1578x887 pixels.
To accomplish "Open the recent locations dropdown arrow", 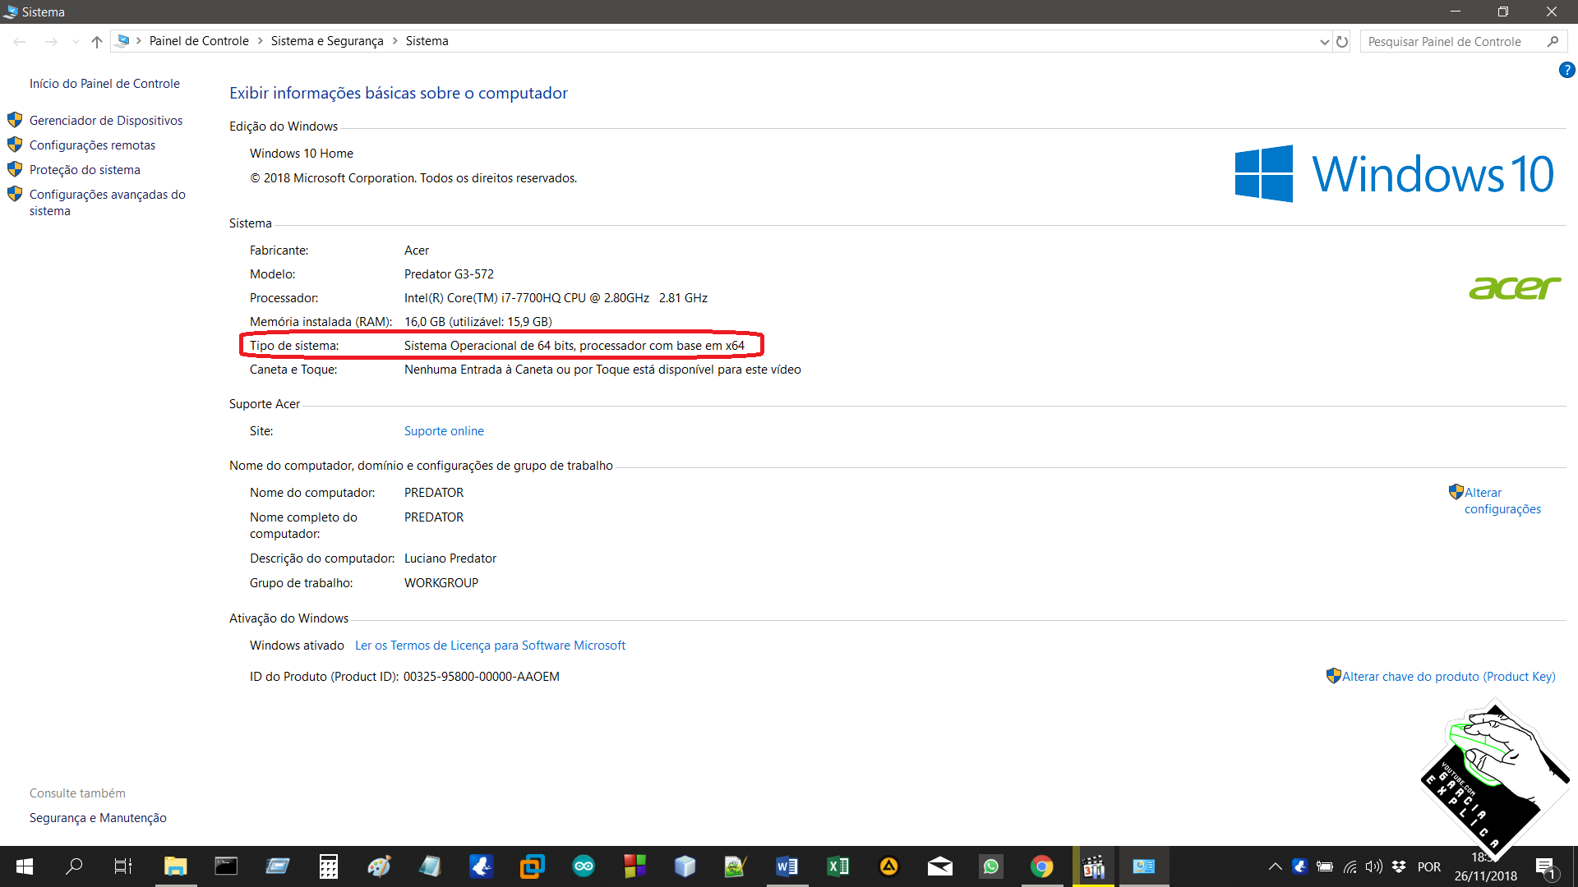I will pos(76,41).
